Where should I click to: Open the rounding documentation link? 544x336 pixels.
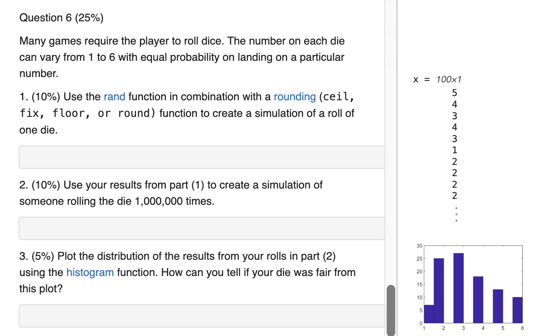(295, 97)
